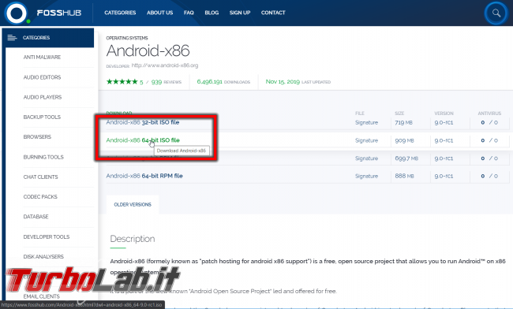
Task: Select Email Clients category
Action: pyautogui.click(x=41, y=296)
